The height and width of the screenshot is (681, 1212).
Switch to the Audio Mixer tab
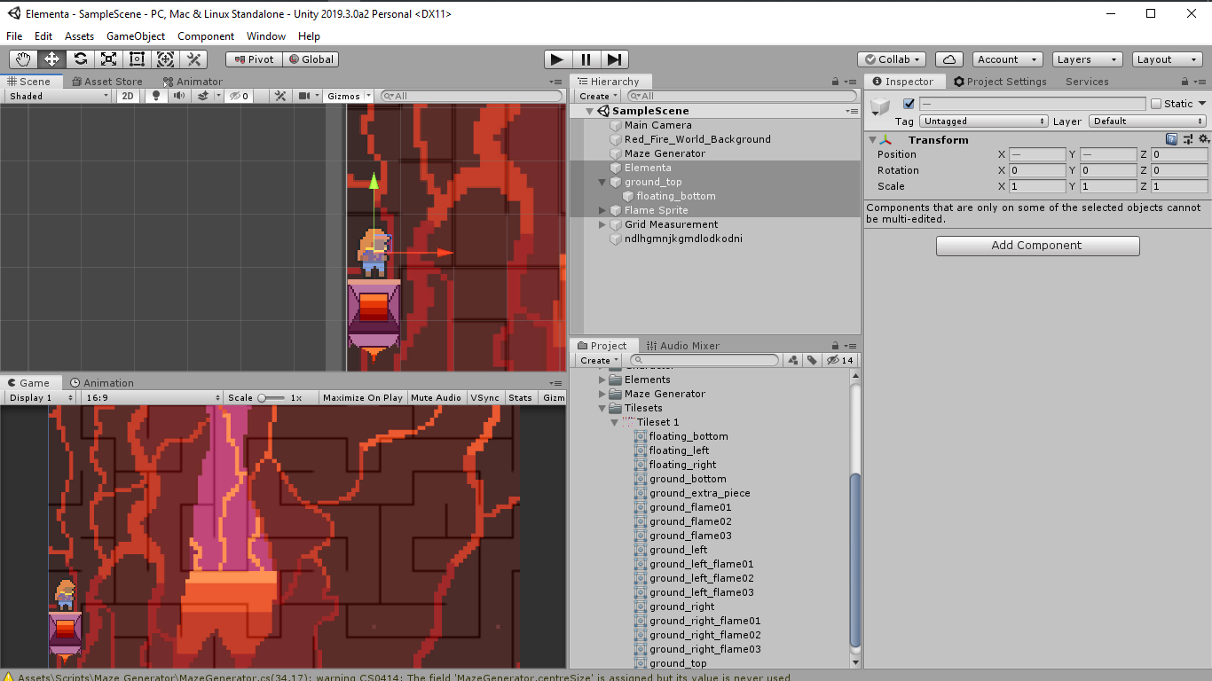(x=682, y=346)
